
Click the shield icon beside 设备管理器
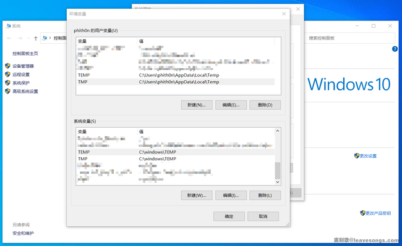click(7, 66)
